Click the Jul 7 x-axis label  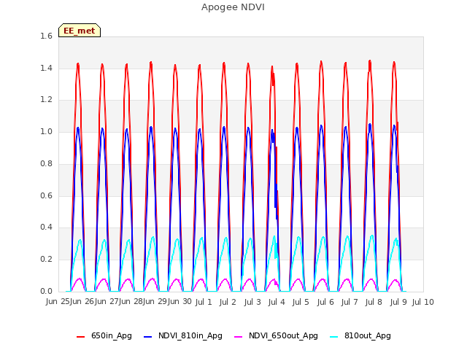pyautogui.click(x=350, y=302)
